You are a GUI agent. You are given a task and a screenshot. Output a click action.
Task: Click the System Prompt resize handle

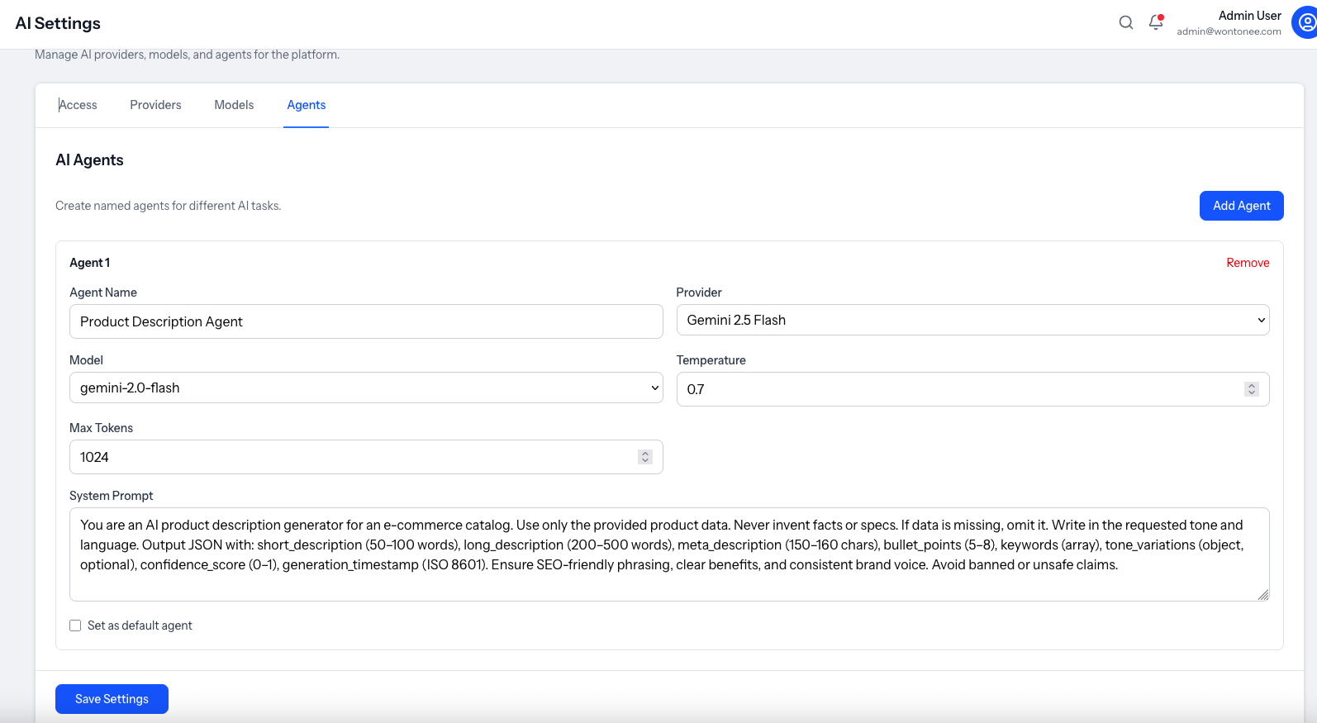tap(1263, 595)
